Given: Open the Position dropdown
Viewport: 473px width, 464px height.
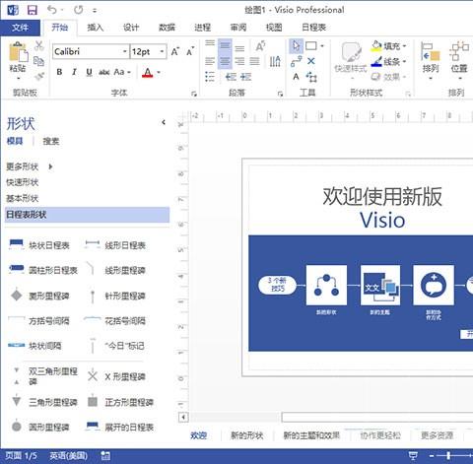Looking at the screenshot, I should click(459, 61).
